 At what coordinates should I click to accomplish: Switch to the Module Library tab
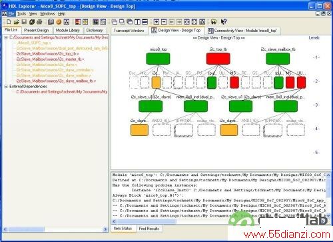[68, 30]
